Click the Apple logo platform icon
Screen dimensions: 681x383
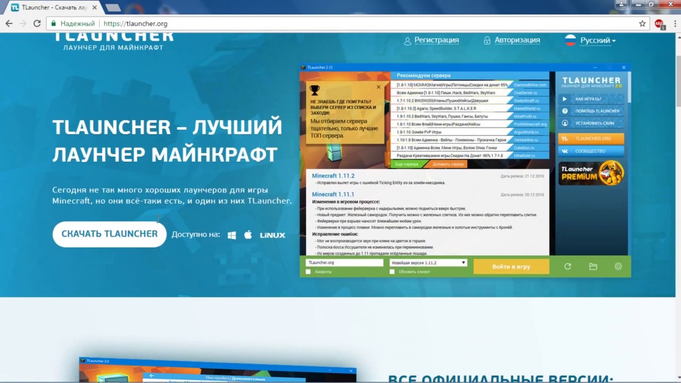click(248, 234)
